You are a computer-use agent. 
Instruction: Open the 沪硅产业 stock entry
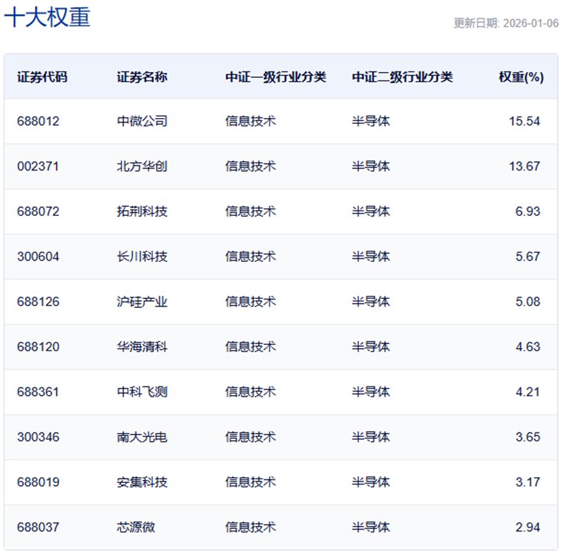[142, 301]
